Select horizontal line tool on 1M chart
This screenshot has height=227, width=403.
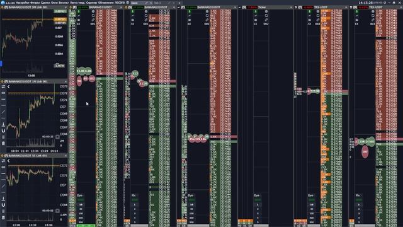(x=3, y=100)
